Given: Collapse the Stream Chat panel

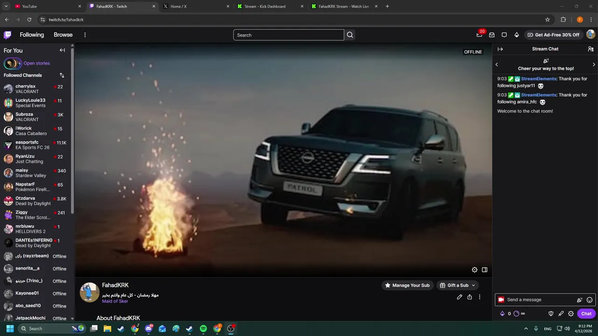Looking at the screenshot, I should click(x=500, y=49).
